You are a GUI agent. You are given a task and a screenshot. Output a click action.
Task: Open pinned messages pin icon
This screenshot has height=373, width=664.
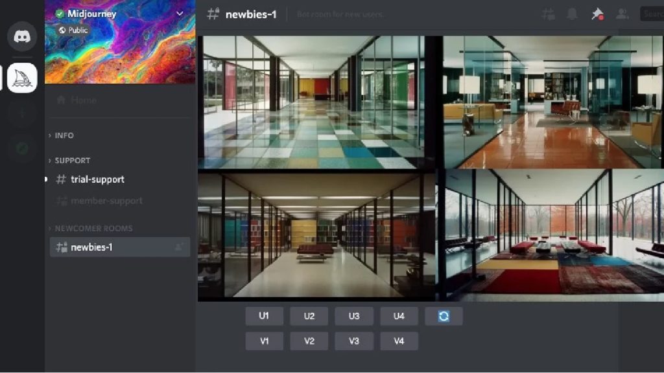tap(597, 14)
